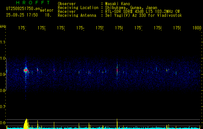Select the file name UT2509251750.pn
Screen dimensions: 203x129
tap(23, 9)
